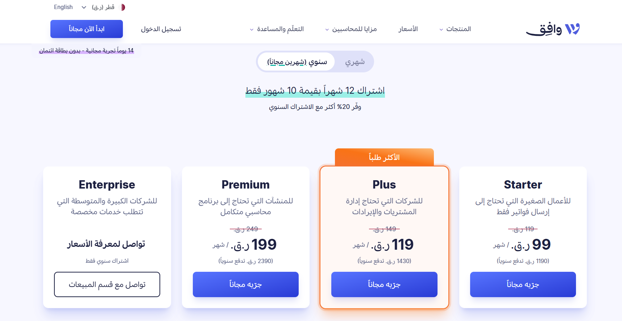
Task: Click ابدأ الآن مجاناً button
Action: (x=86, y=29)
